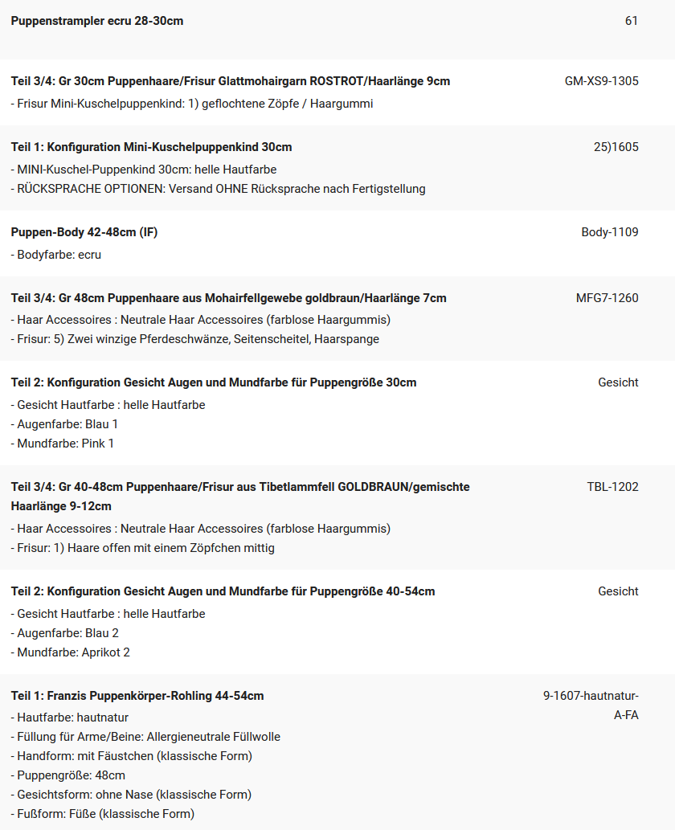Select the Zwei winzige Pferdeschwänze hairstyle line
675x830 pixels.
pyautogui.click(x=194, y=339)
